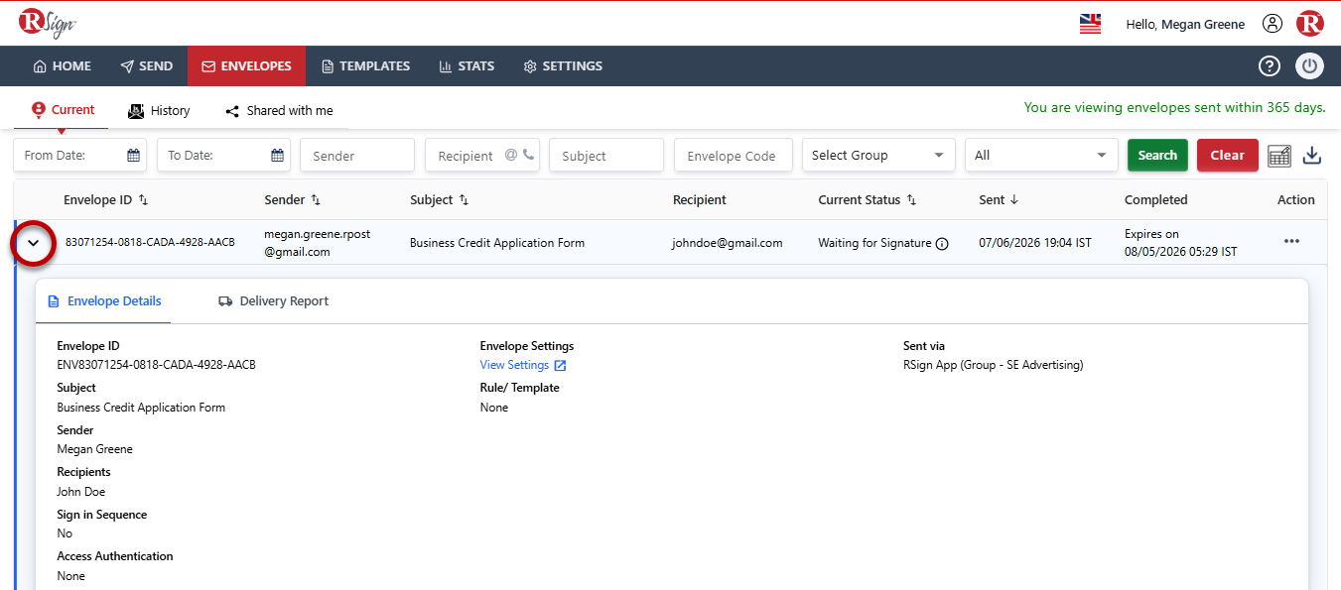
Task: Collapse the expanded envelope row chevron
Action: point(33,243)
